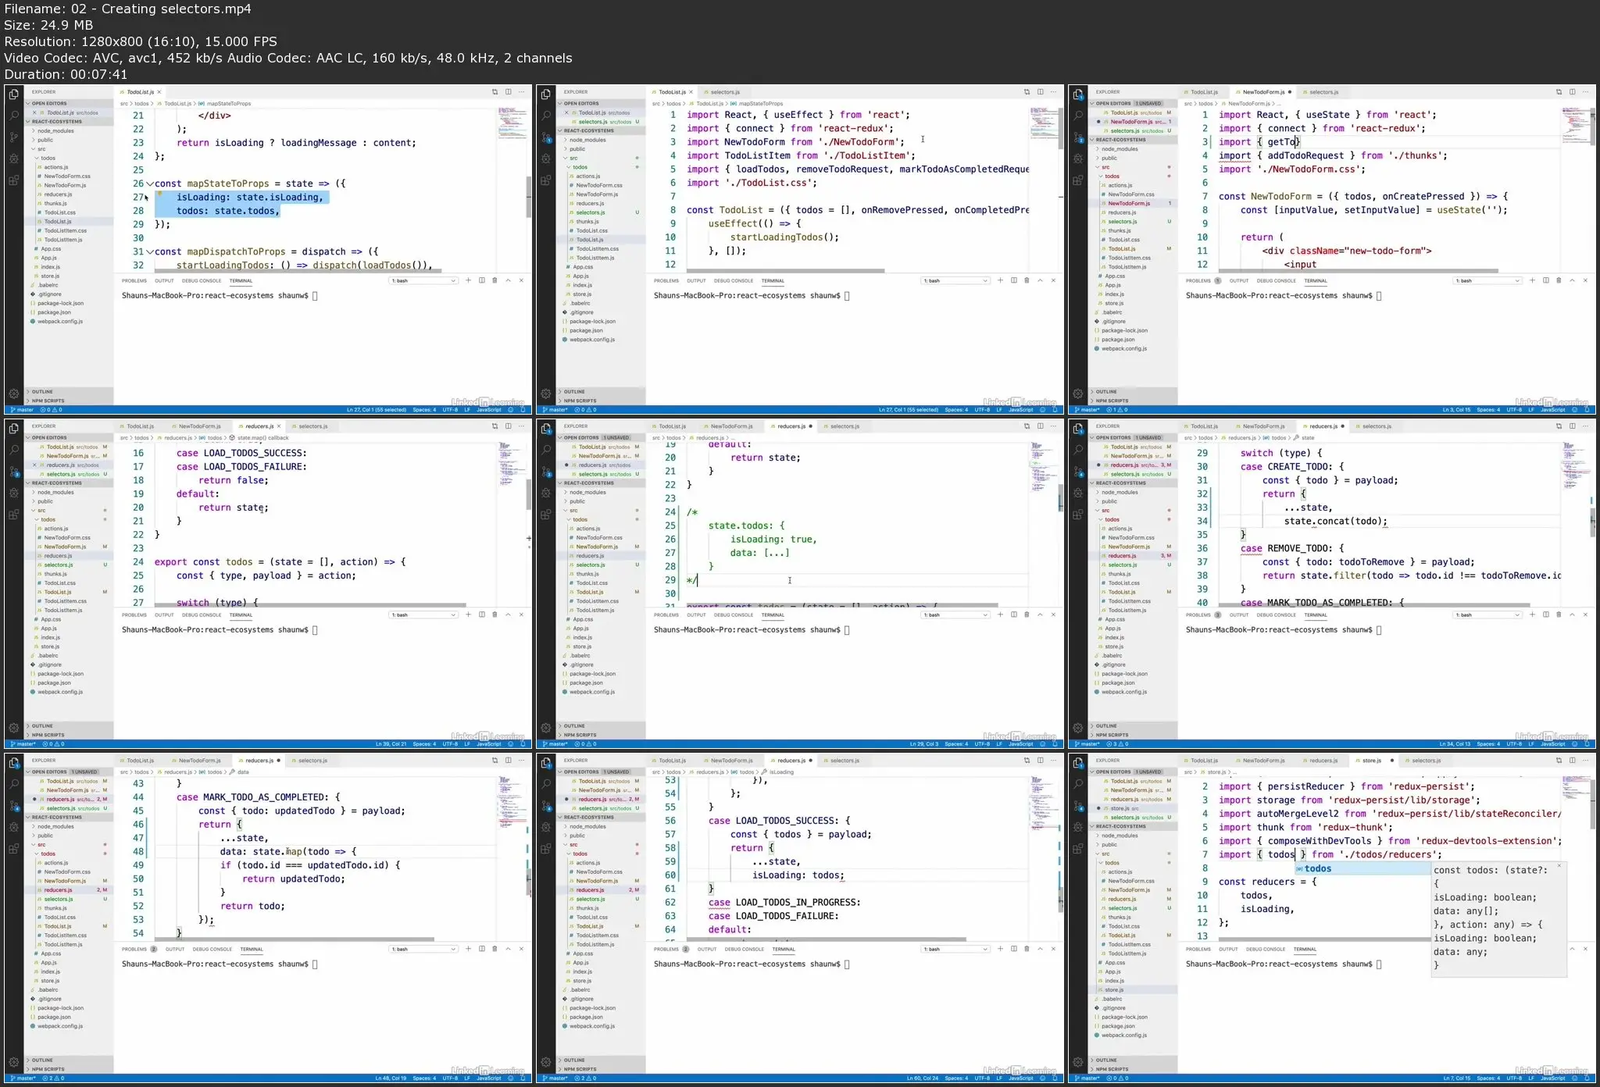Image resolution: width=1600 pixels, height=1087 pixels.
Task: Close the lone TodoList.js tab above mapStateToProps code
Action: pos(159,92)
